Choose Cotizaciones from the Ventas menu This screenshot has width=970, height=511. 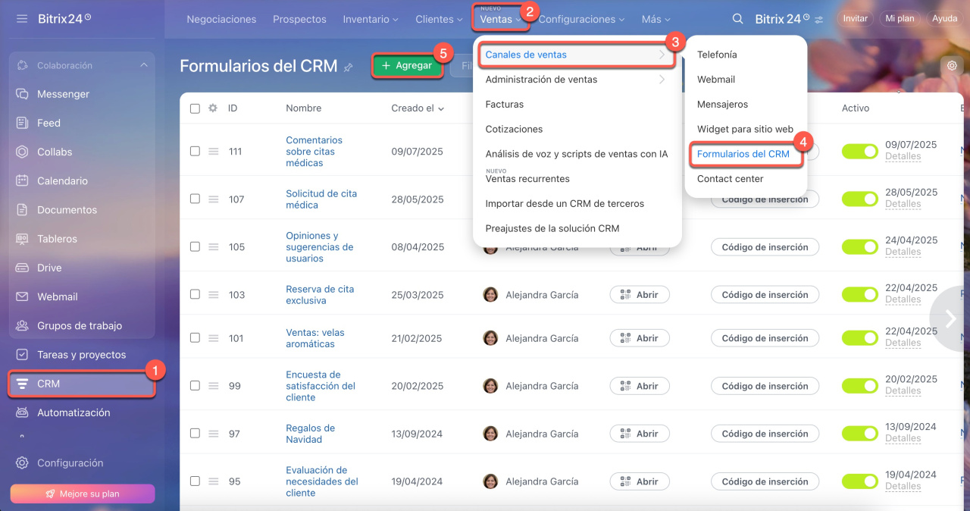514,129
